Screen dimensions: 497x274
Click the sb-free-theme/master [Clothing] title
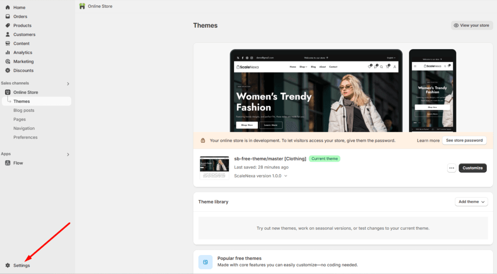(270, 158)
